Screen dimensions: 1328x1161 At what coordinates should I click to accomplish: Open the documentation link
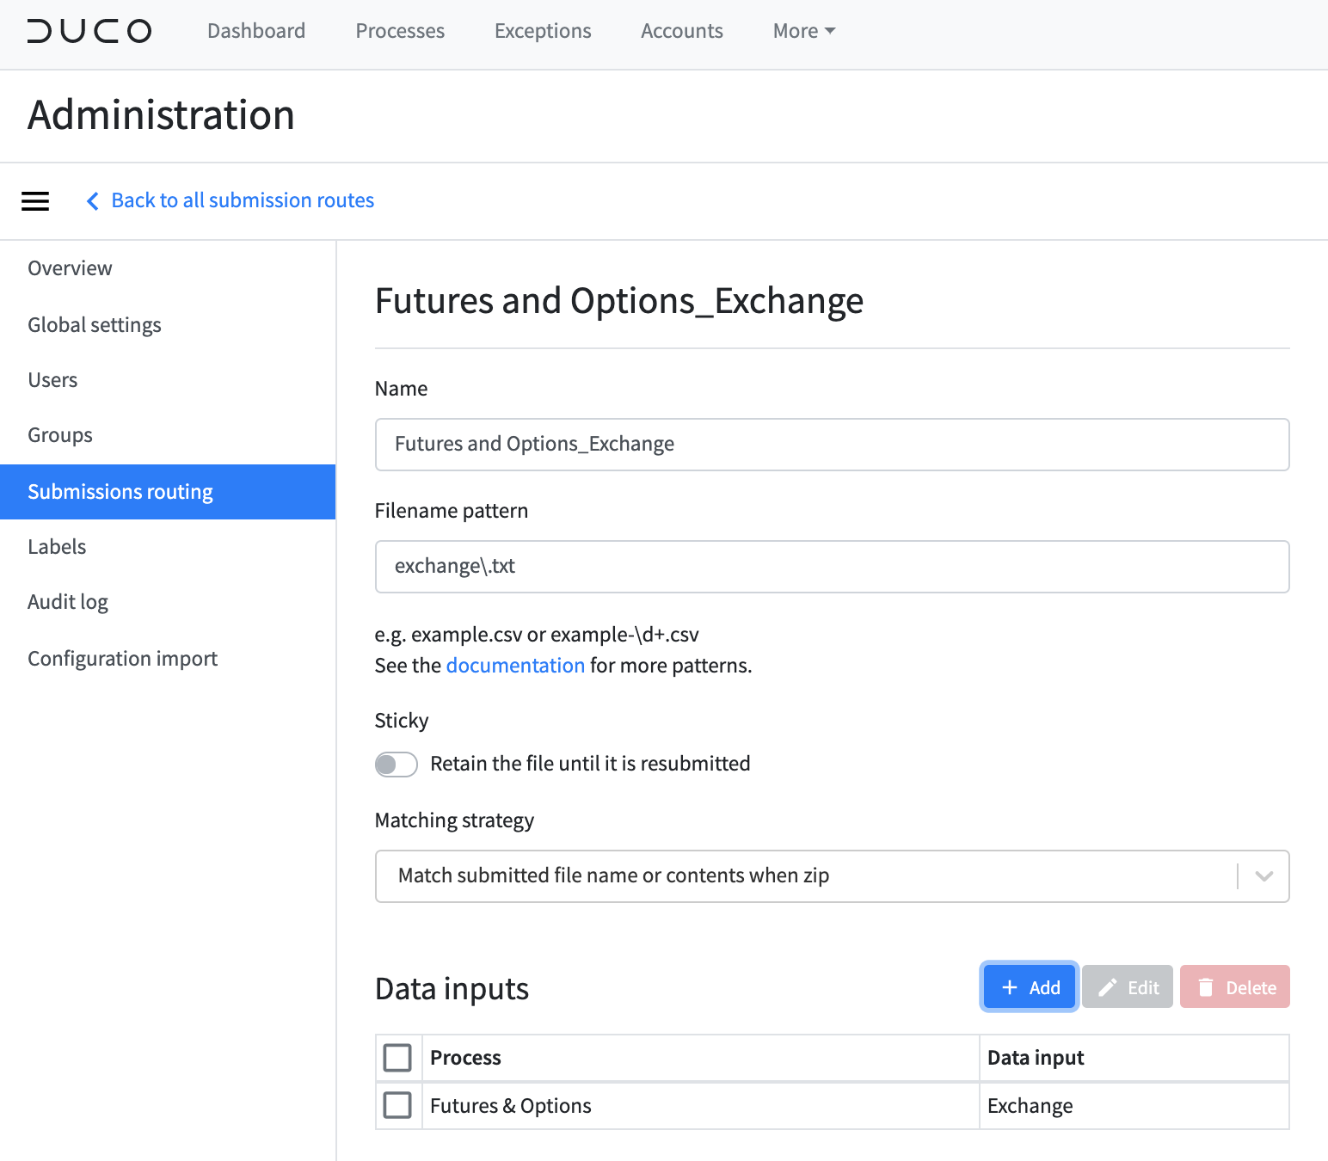tap(515, 666)
